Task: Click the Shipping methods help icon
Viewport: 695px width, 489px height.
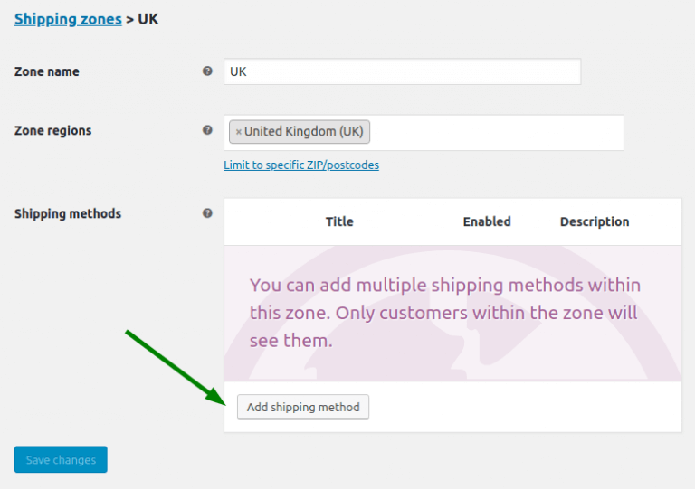Action: 207,213
